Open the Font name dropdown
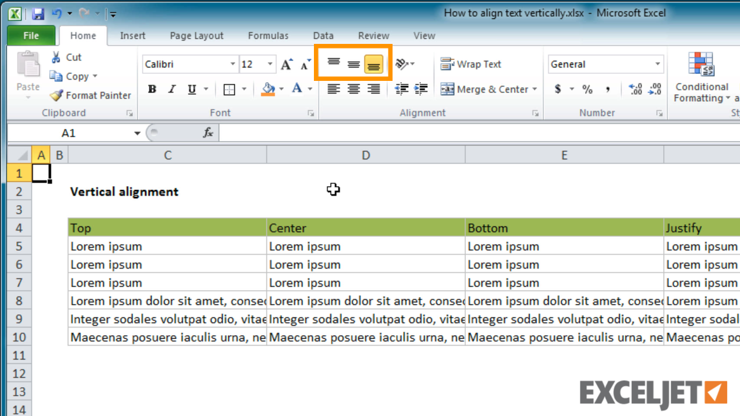740x416 pixels. [232, 64]
